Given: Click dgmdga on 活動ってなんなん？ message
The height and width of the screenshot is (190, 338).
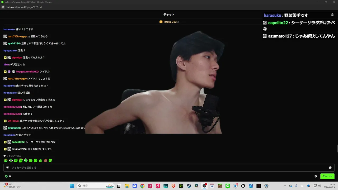Looking at the screenshot, I should 17,58.
